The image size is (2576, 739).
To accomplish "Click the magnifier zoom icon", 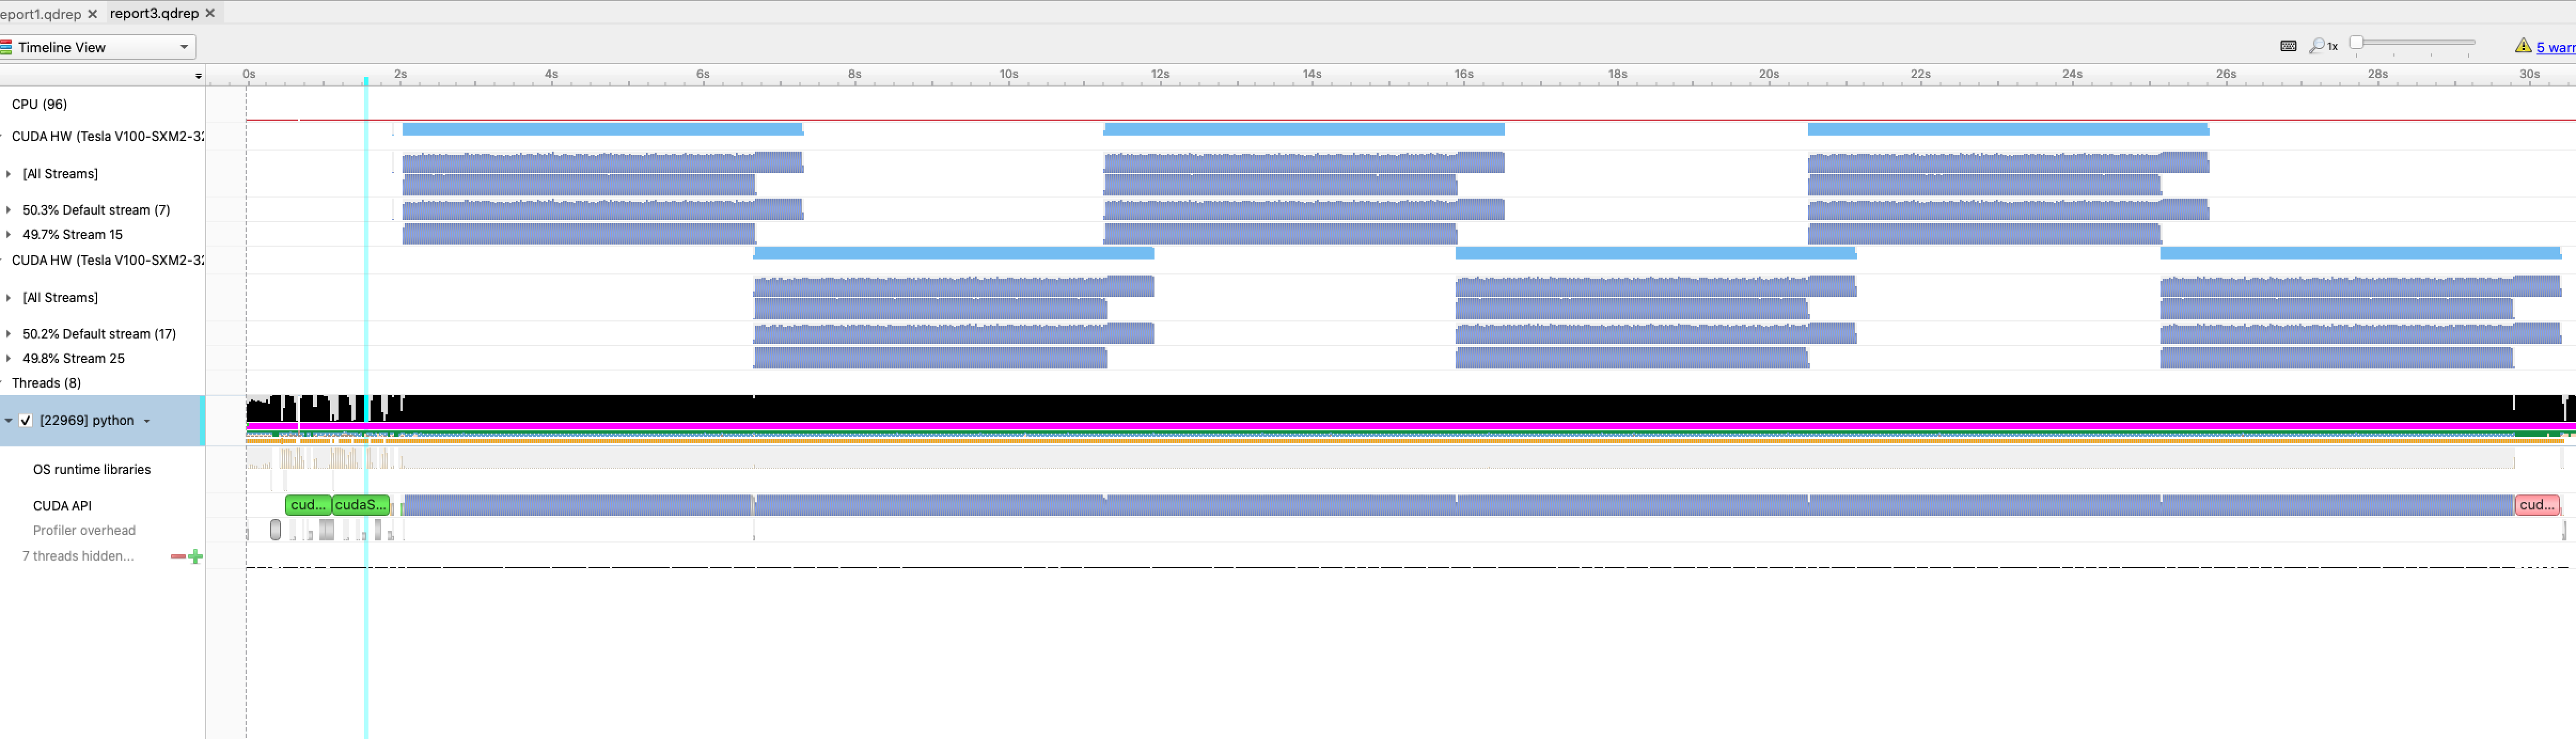I will 2317,46.
